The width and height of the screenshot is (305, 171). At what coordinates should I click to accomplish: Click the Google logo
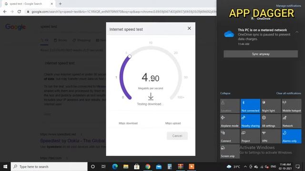[x=16, y=27]
